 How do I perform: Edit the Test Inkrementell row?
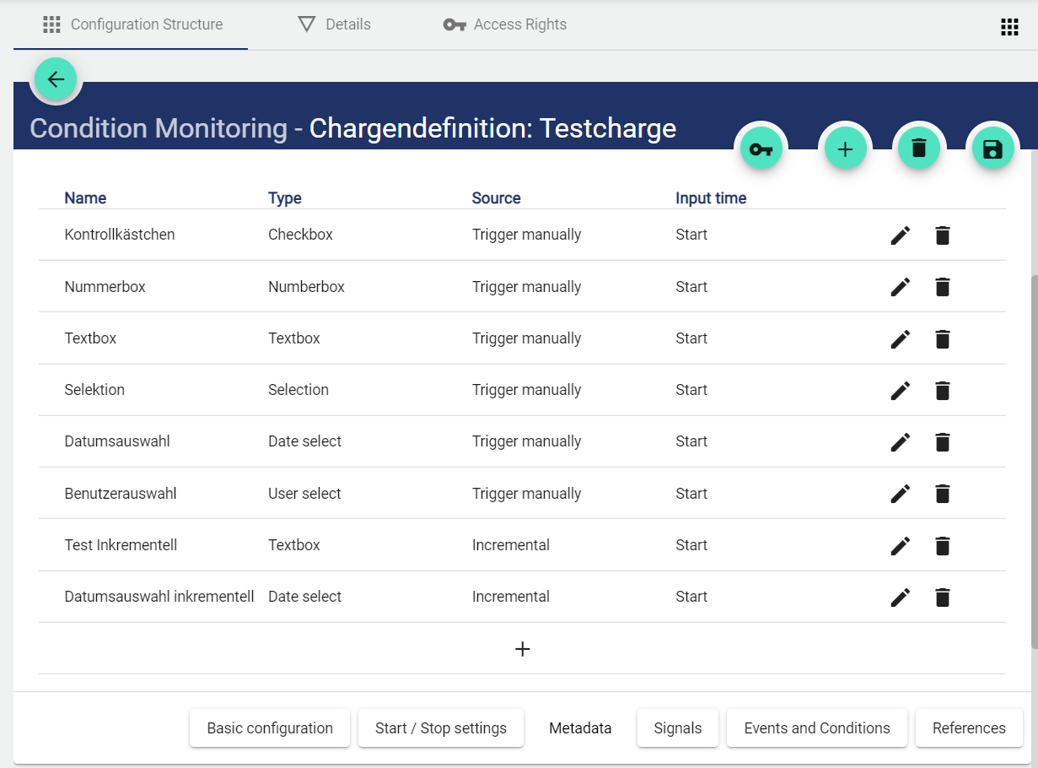tap(901, 546)
